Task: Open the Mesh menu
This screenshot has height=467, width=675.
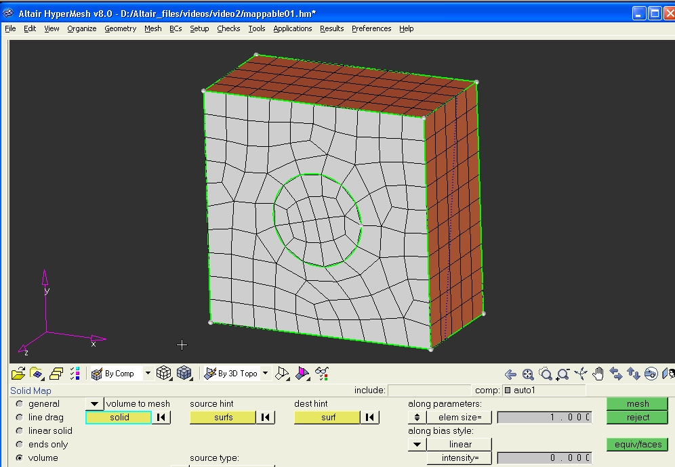Action: [152, 28]
